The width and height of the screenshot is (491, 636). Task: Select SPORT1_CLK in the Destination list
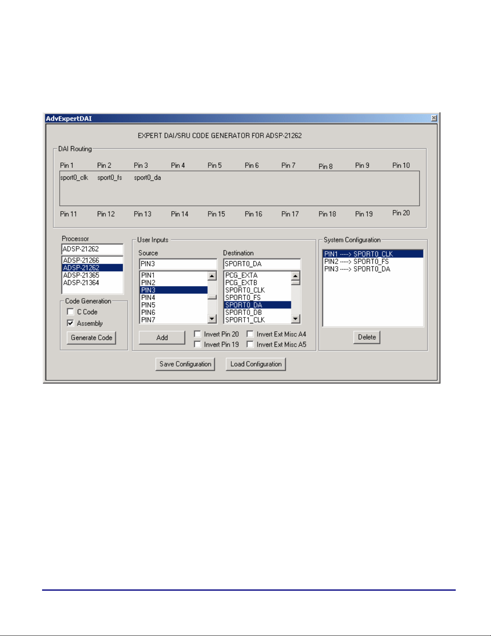pyautogui.click(x=258, y=320)
